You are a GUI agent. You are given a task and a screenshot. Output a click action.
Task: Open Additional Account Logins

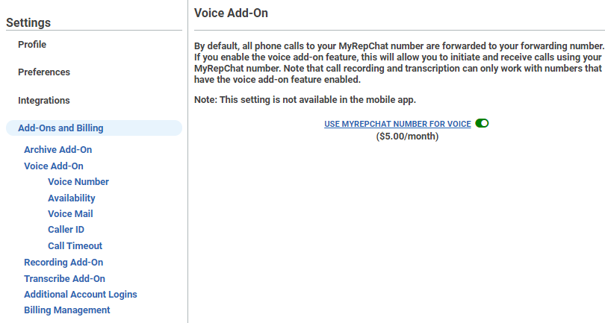[x=80, y=295]
